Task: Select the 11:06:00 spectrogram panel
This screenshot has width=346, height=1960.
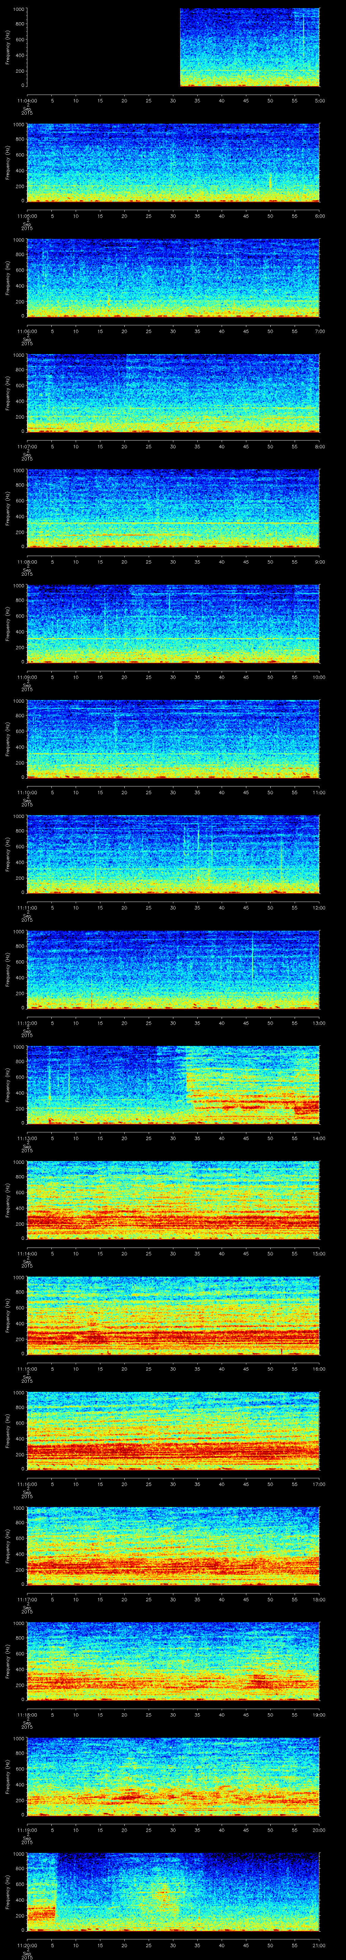Action: tap(173, 278)
